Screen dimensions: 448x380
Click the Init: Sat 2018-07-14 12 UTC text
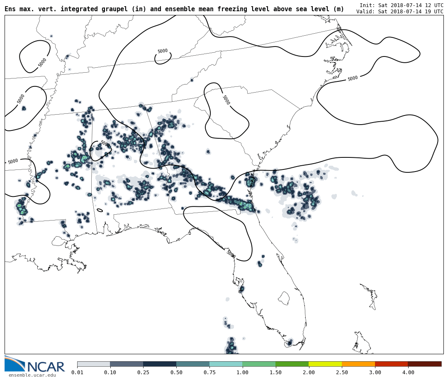click(402, 5)
